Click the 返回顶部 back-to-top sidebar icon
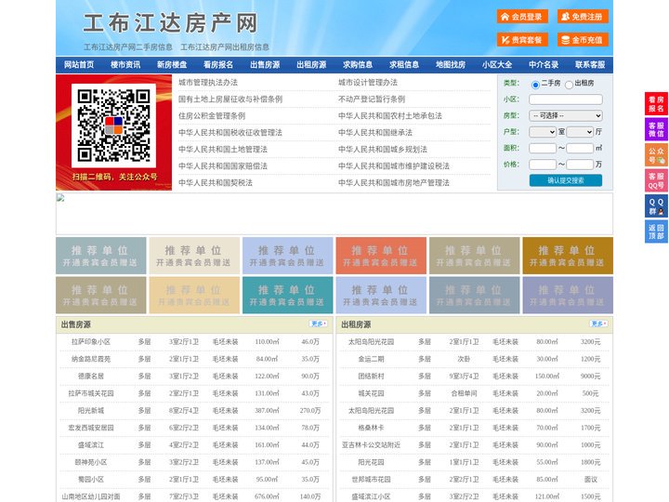Viewport: 669px width, 502px height. pos(656,231)
